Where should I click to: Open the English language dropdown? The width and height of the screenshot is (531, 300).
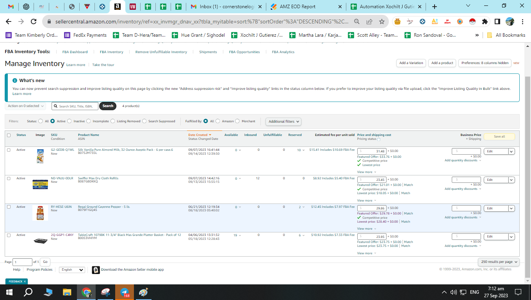pos(72,270)
